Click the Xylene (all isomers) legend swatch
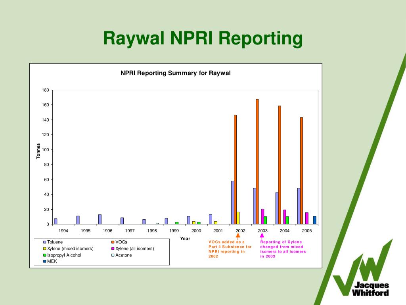The width and height of the screenshot is (406, 305). pyautogui.click(x=113, y=249)
